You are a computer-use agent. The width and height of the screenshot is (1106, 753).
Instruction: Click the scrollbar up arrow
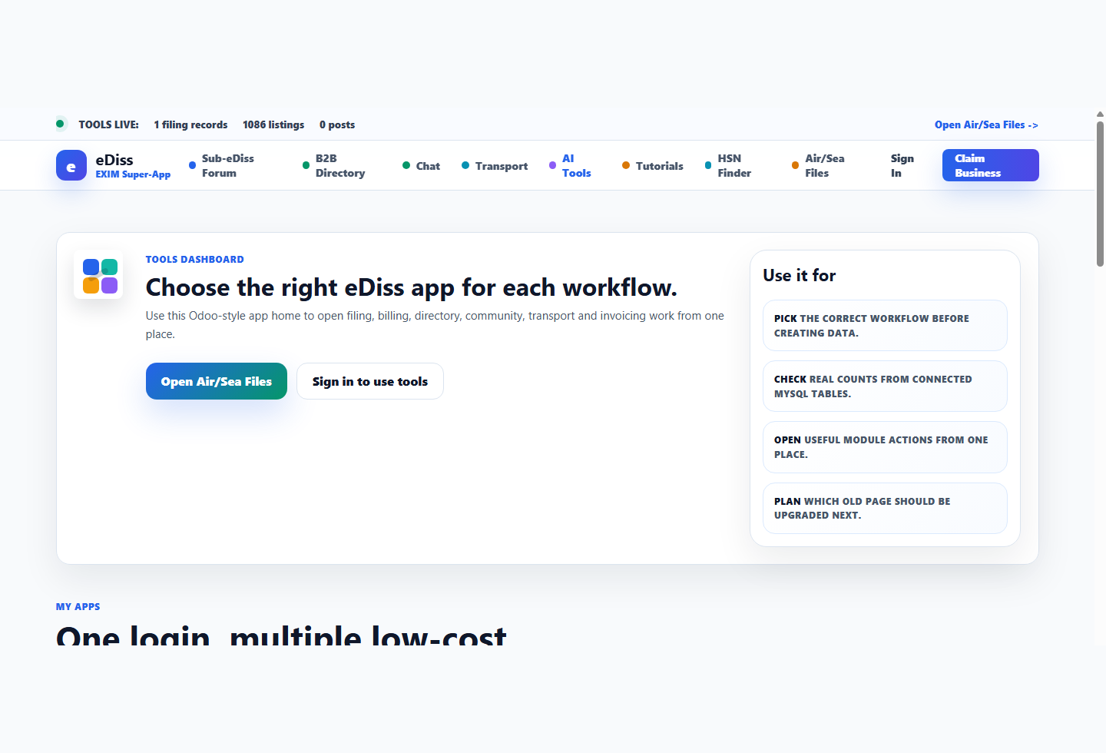tap(1100, 114)
